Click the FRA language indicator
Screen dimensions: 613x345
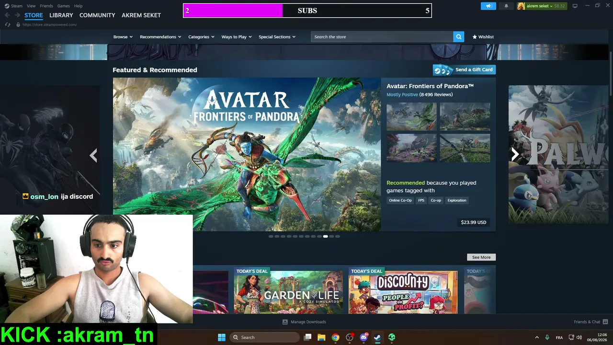click(559, 337)
